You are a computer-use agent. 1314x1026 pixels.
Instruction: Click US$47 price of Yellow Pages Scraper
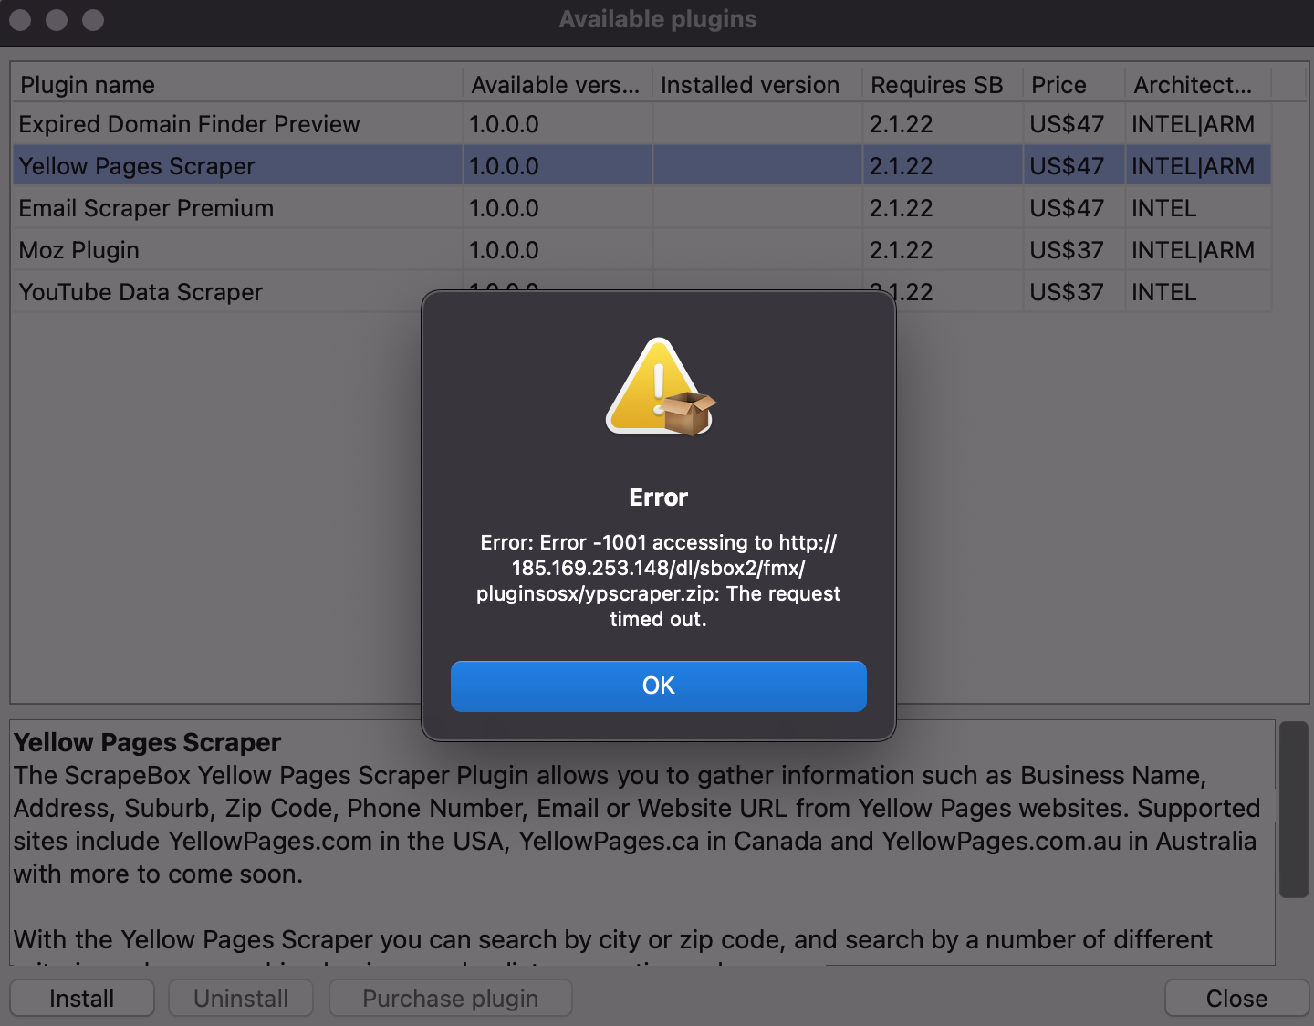click(x=1067, y=166)
